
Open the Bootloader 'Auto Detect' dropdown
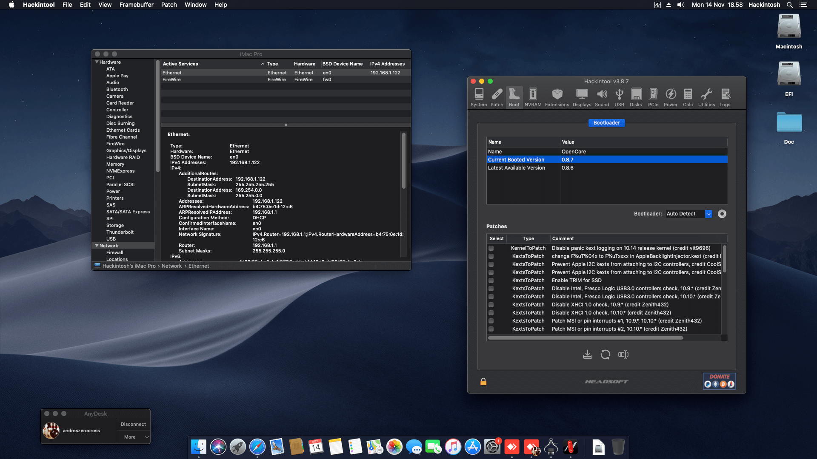[x=708, y=214]
